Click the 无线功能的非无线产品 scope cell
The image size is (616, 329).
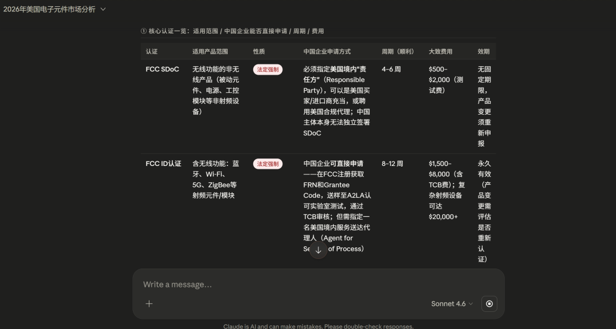216,90
